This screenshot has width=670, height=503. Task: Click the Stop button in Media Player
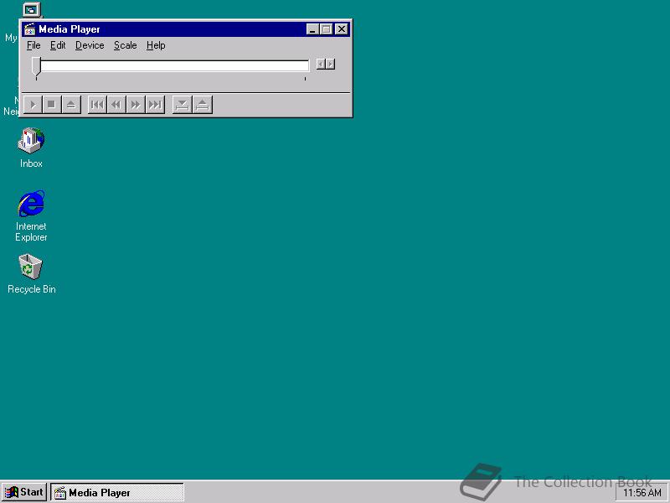(x=52, y=105)
